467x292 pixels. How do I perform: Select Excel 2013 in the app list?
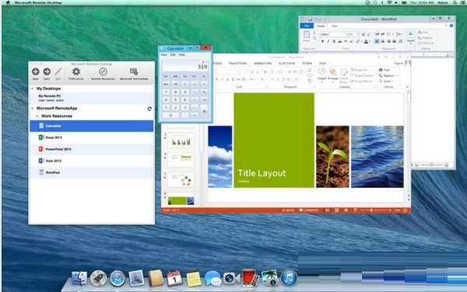[x=91, y=137]
